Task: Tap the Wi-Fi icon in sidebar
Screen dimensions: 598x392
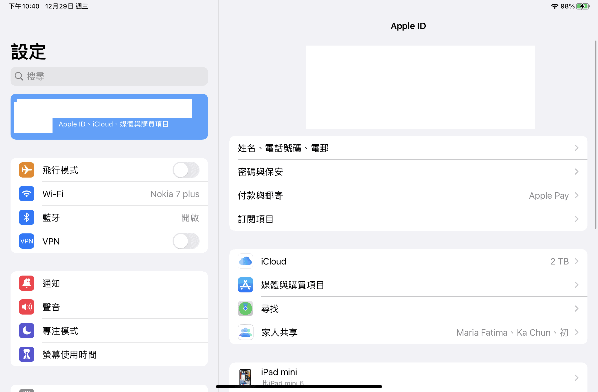Action: tap(27, 194)
